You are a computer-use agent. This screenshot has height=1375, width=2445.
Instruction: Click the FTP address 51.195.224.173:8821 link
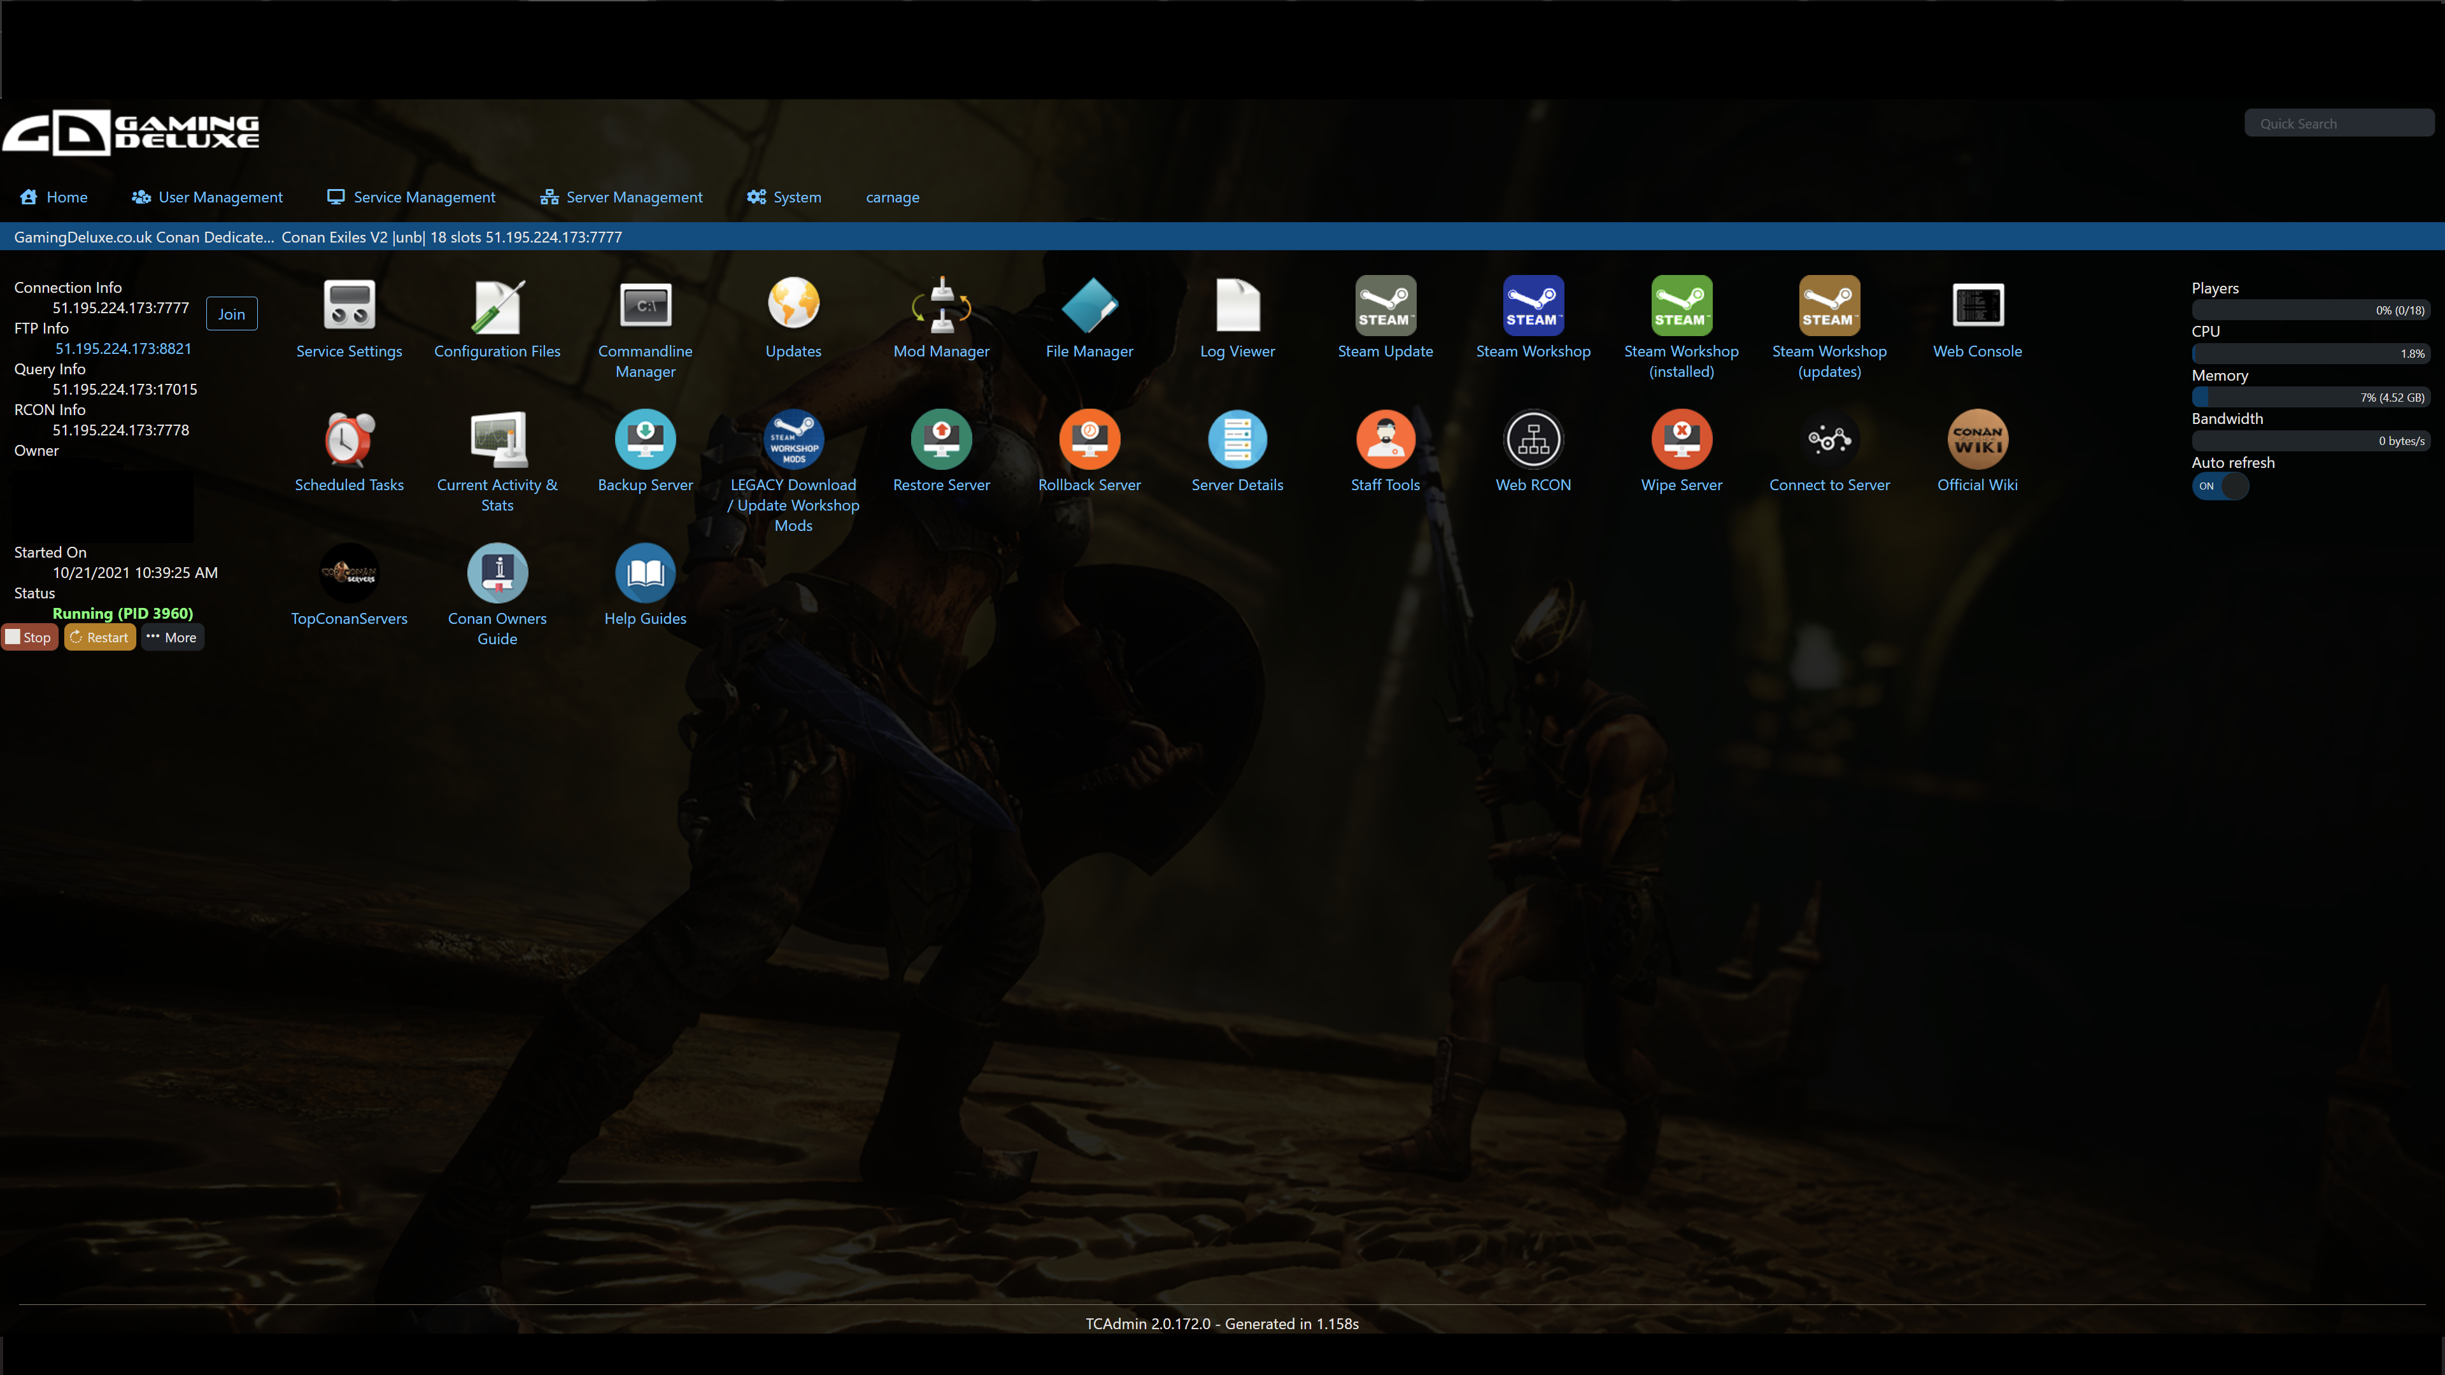[124, 348]
